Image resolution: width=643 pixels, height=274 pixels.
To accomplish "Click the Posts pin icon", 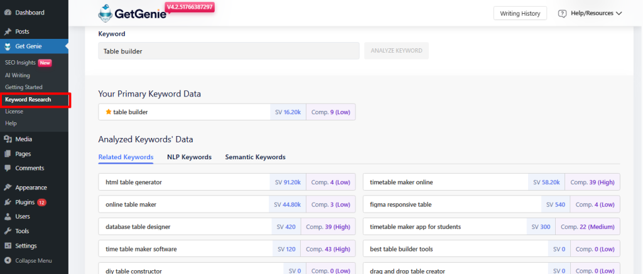I will [x=8, y=31].
